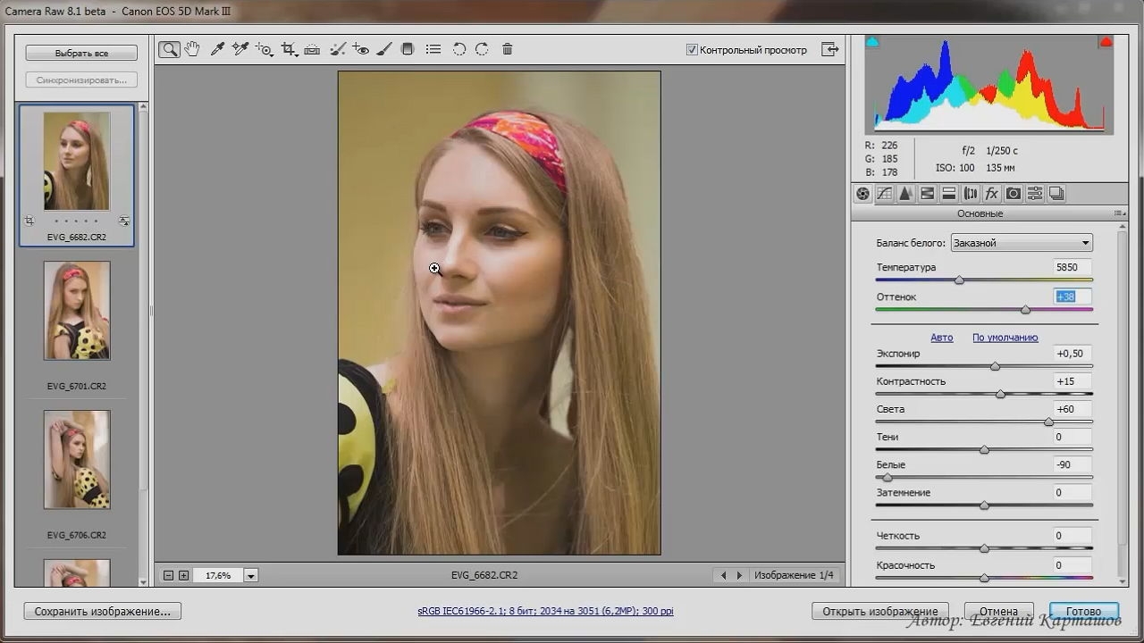Open the Camera Calibration tab
The width and height of the screenshot is (1144, 643).
(1013, 194)
